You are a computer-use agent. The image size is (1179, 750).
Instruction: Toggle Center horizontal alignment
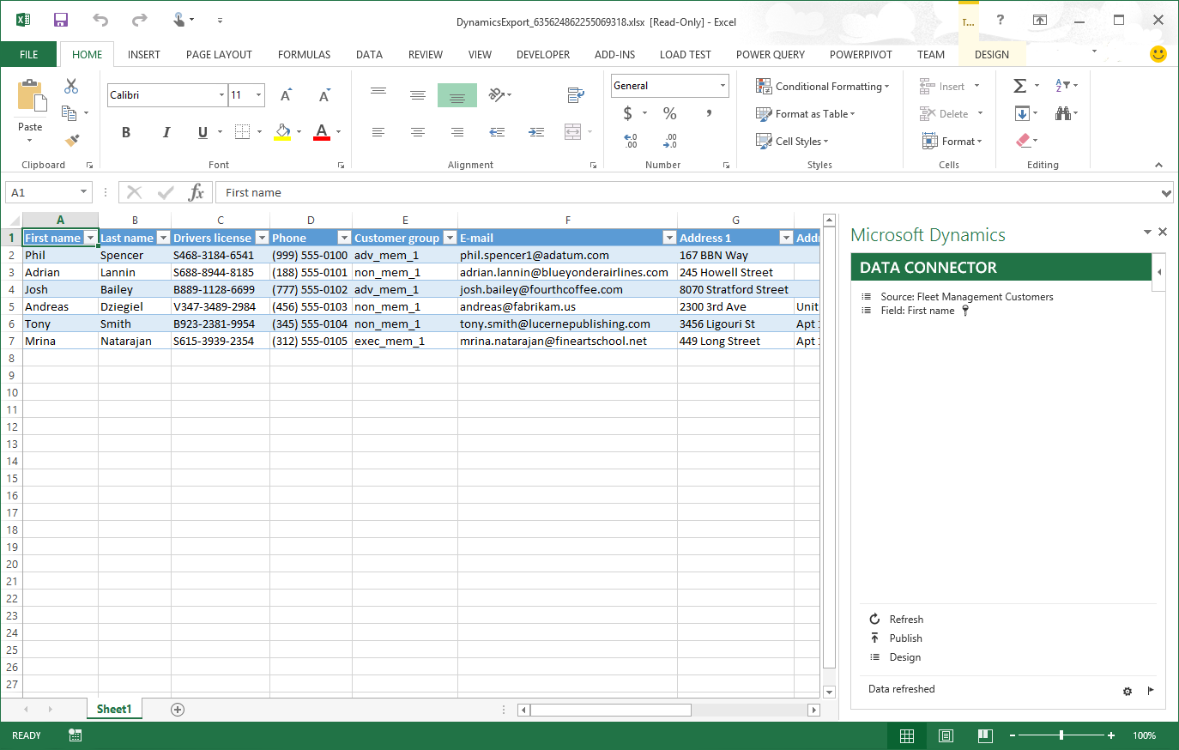(x=418, y=132)
